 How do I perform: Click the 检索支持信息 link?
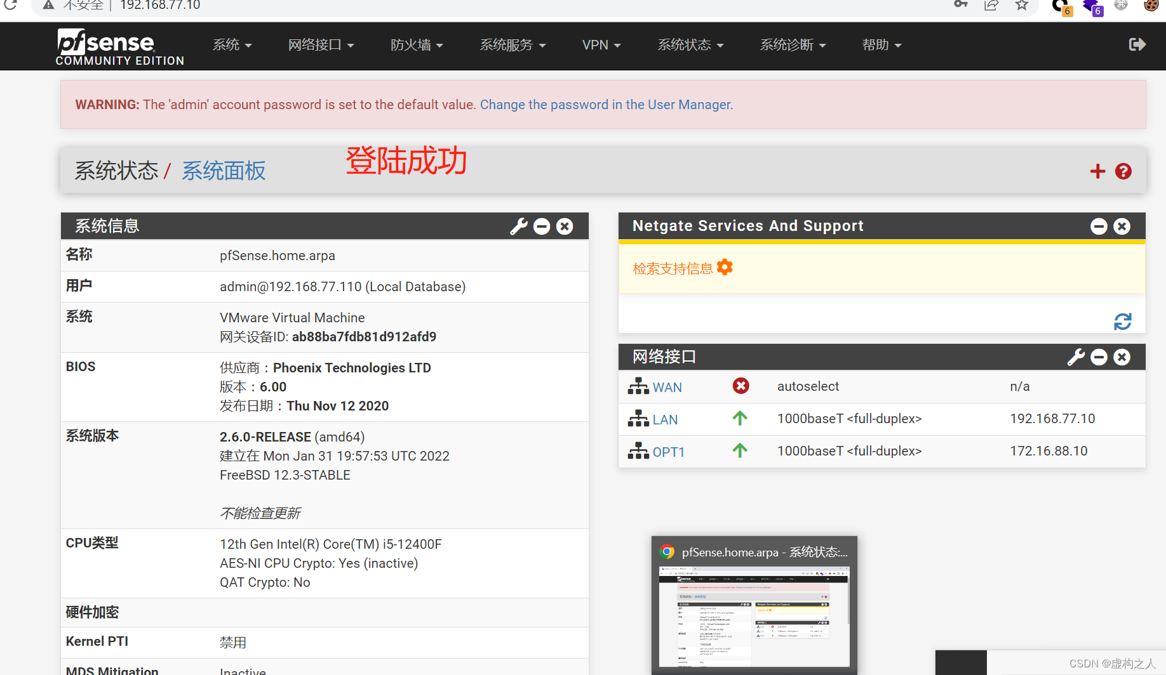tap(673, 268)
